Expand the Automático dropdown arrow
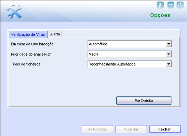Screen dimensions: 187x136 pyautogui.click(x=169, y=44)
